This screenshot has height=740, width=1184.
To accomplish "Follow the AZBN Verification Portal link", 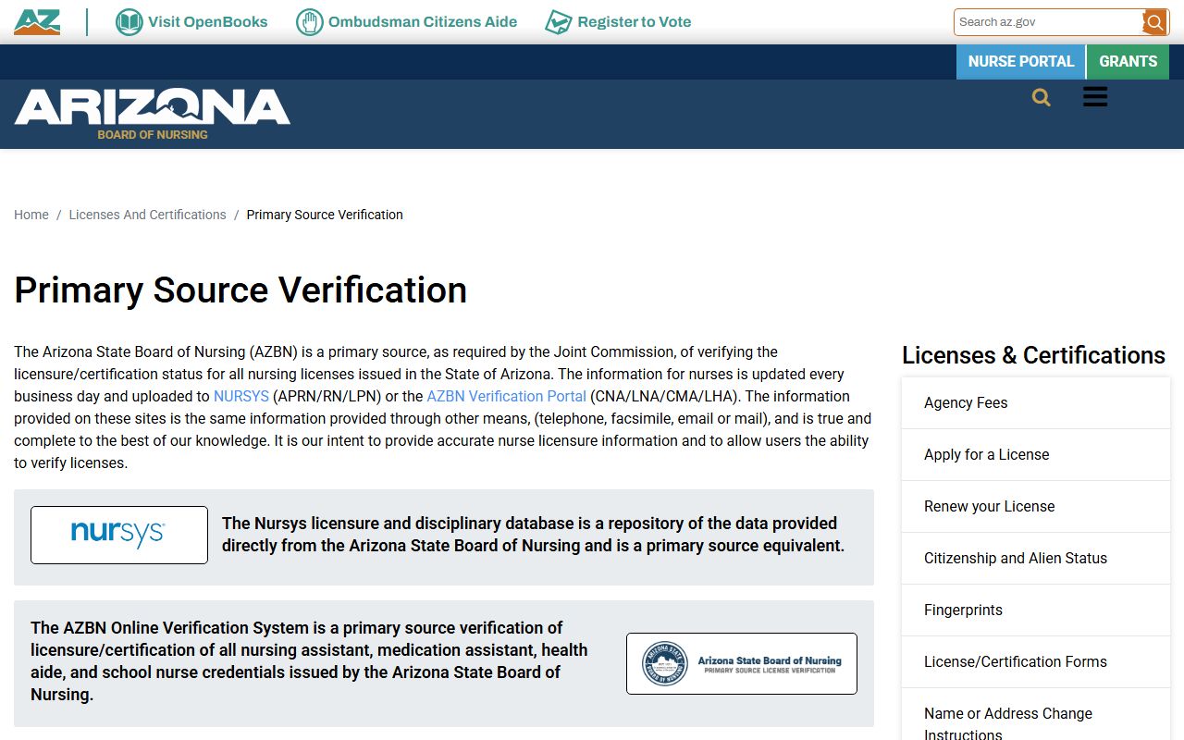I will tap(506, 396).
